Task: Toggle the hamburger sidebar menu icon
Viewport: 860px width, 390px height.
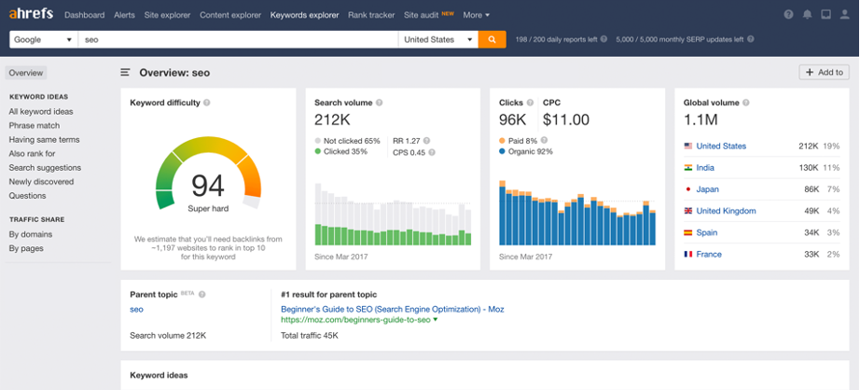Action: (125, 73)
